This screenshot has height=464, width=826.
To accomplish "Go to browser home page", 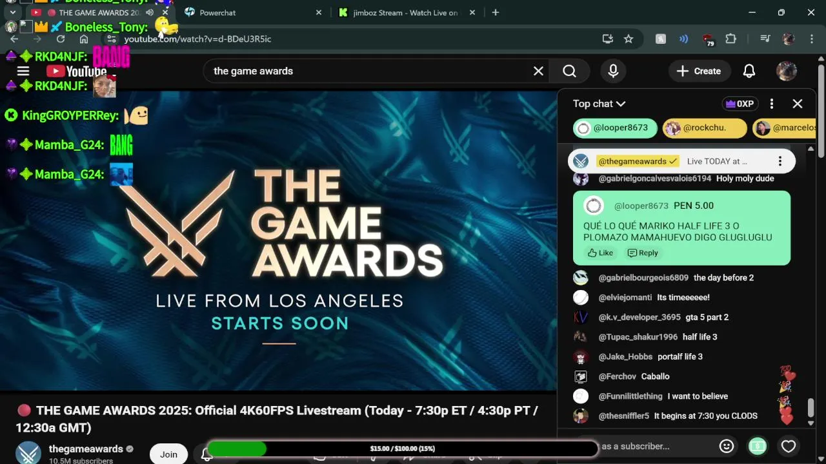I will tap(84, 39).
